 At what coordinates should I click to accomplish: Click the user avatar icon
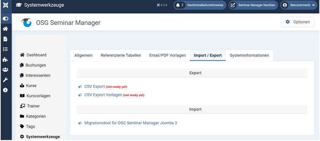[x=285, y=5]
